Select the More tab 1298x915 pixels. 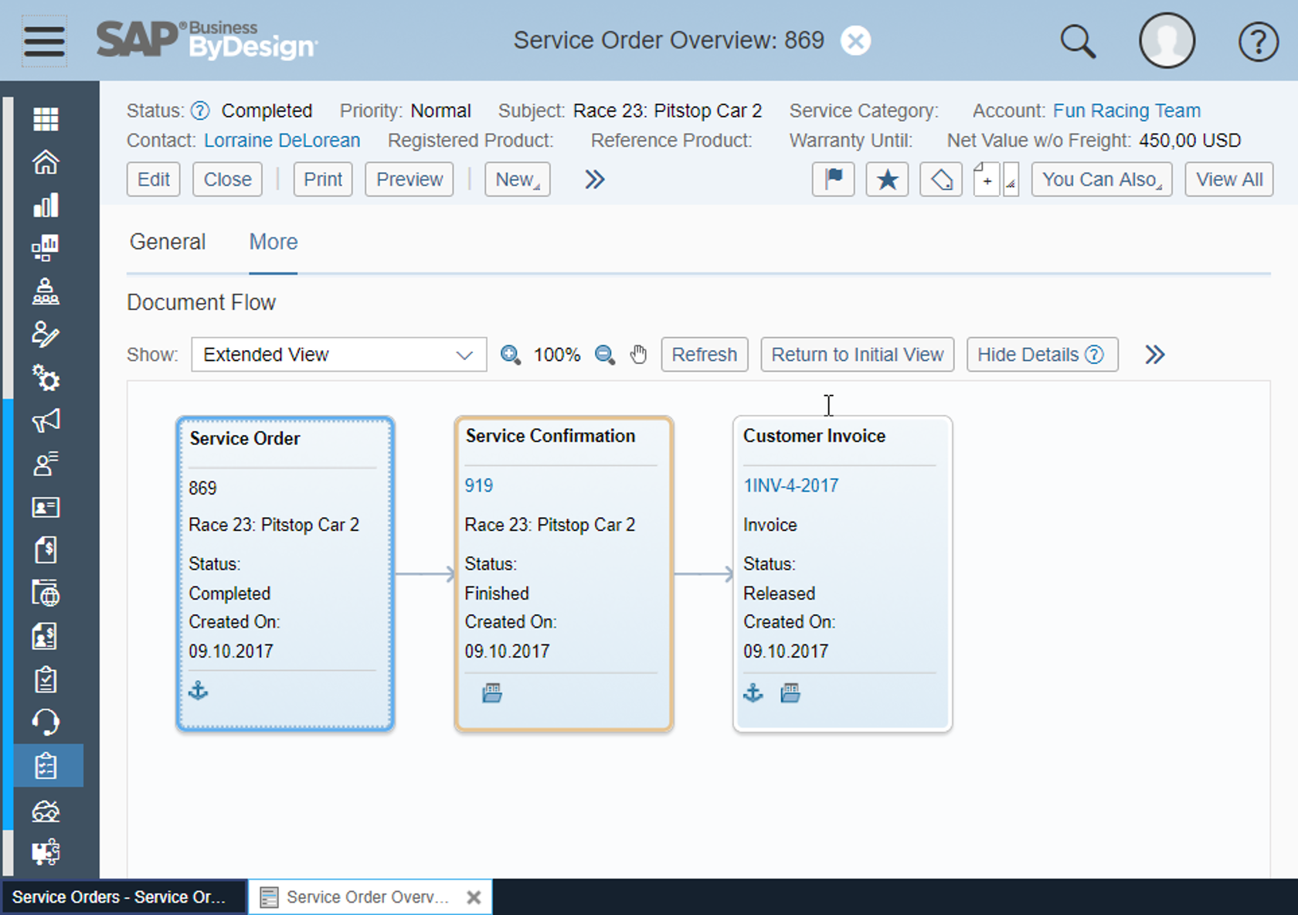273,242
